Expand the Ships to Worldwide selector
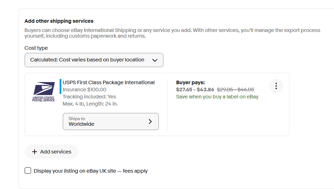Viewport: 334px width, 189px height. tap(111, 121)
